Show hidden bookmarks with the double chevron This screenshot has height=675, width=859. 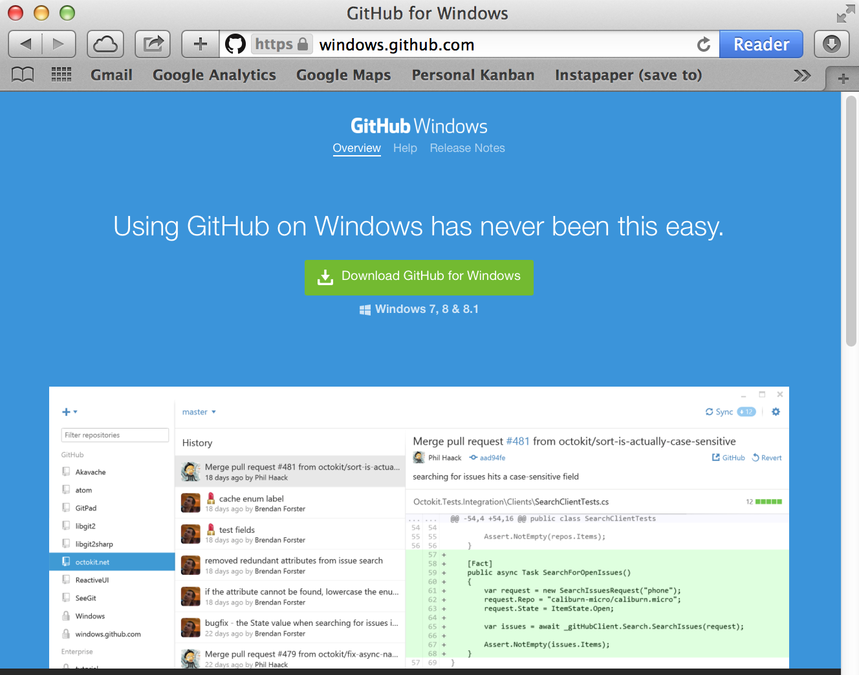tap(802, 76)
